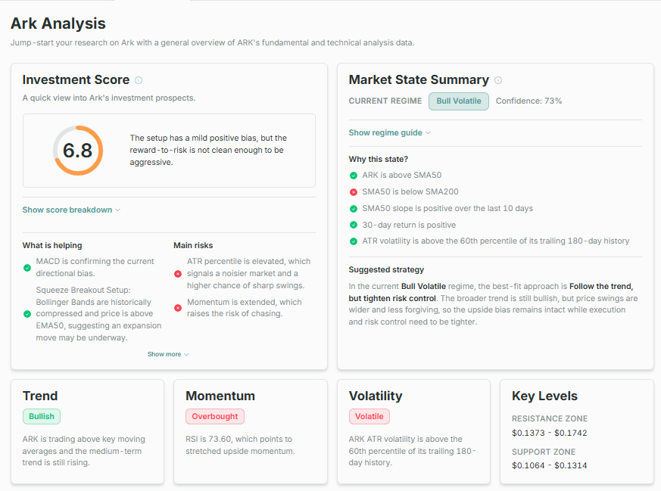This screenshot has width=661, height=491.
Task: Click the resistance zone price range
Action: tap(549, 433)
